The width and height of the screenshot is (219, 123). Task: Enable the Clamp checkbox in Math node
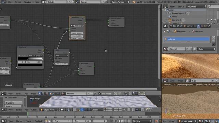56,58
